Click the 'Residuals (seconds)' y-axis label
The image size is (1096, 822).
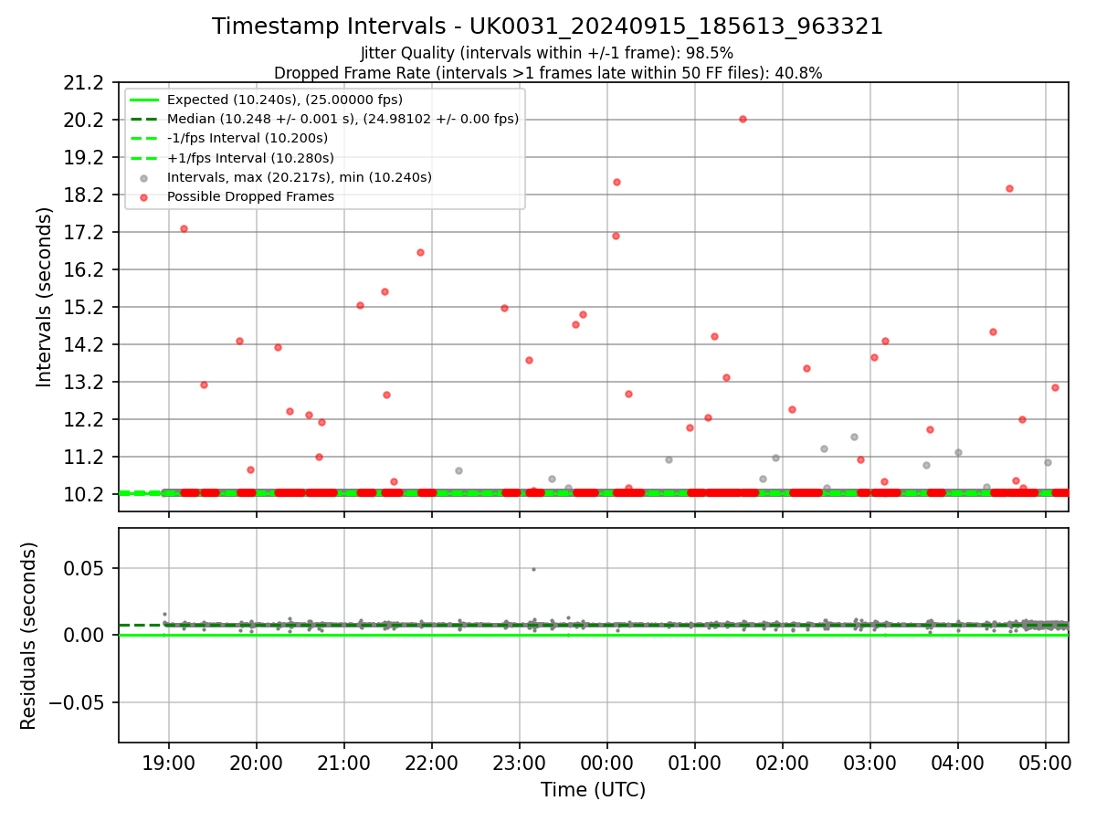29,636
